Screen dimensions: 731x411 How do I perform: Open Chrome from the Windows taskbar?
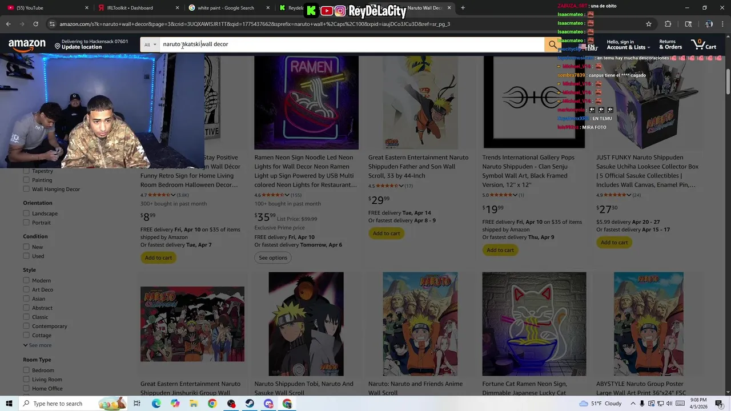point(212,404)
